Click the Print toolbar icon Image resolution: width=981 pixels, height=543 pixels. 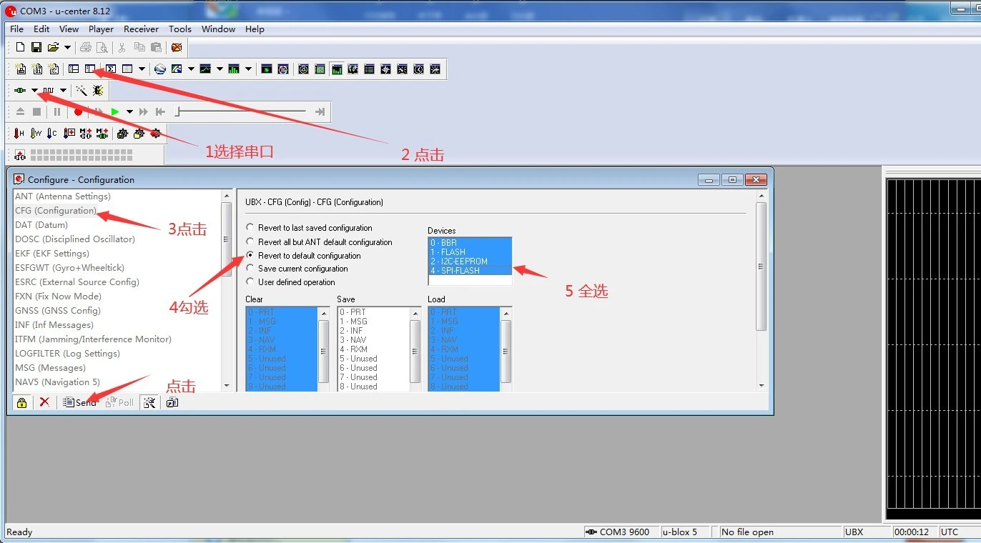(x=86, y=48)
